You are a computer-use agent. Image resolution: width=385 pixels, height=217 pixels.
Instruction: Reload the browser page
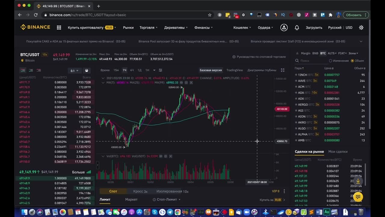36,15
